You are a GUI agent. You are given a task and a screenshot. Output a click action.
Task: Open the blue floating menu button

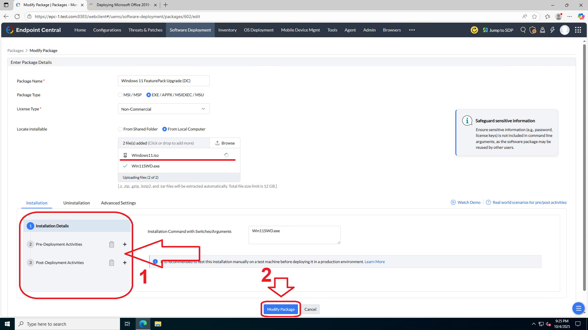pos(578,308)
